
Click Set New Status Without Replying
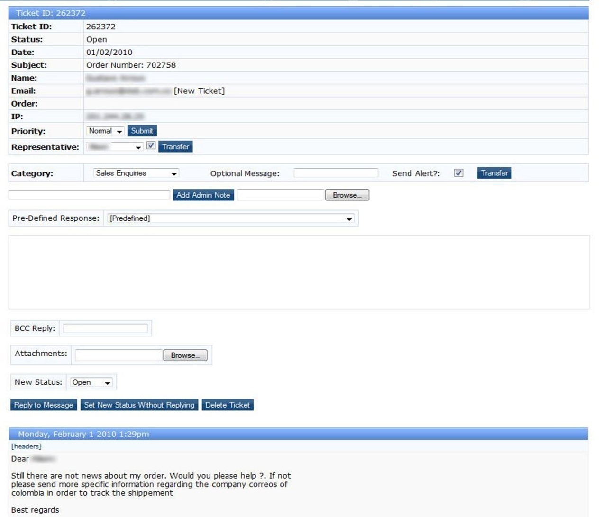139,405
